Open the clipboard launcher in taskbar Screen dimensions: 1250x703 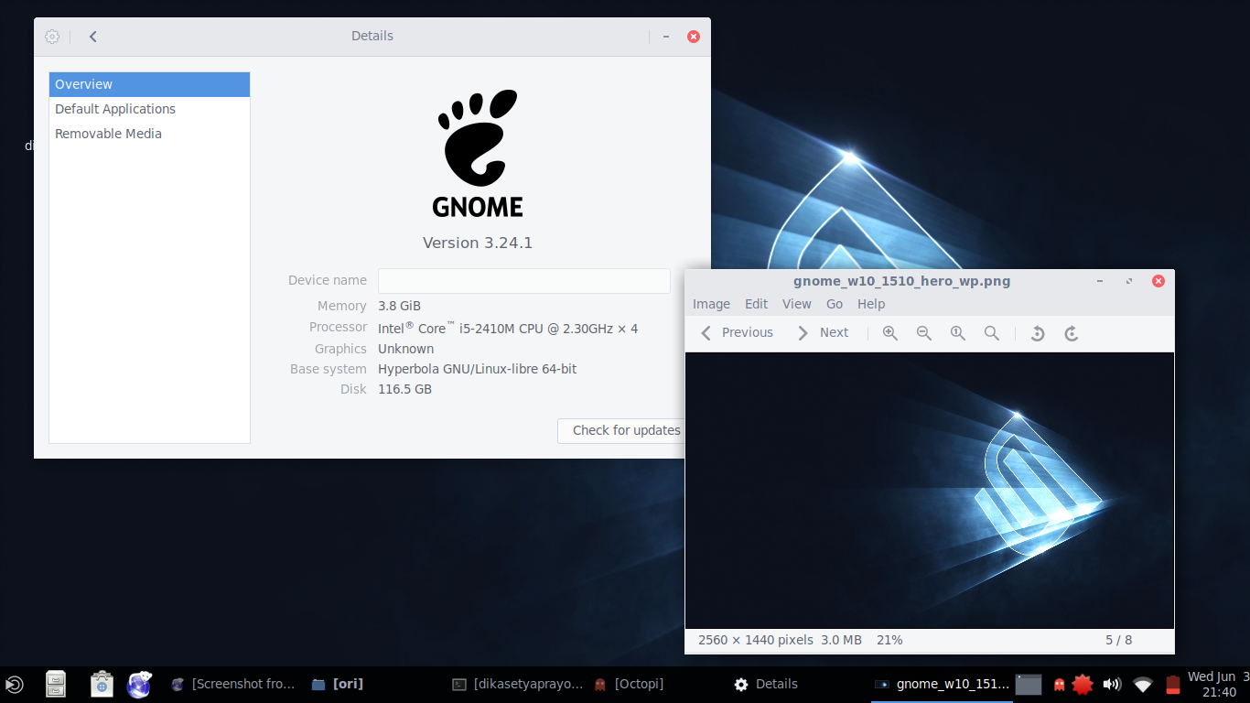(x=102, y=684)
